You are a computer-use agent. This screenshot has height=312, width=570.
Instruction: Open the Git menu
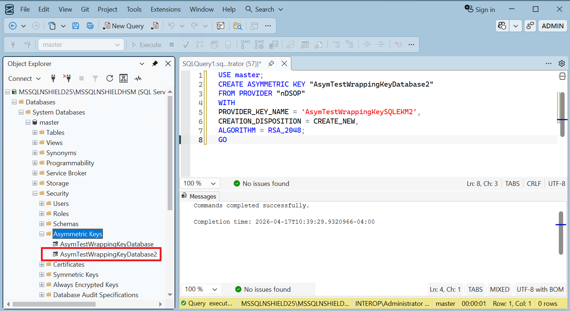pyautogui.click(x=85, y=9)
